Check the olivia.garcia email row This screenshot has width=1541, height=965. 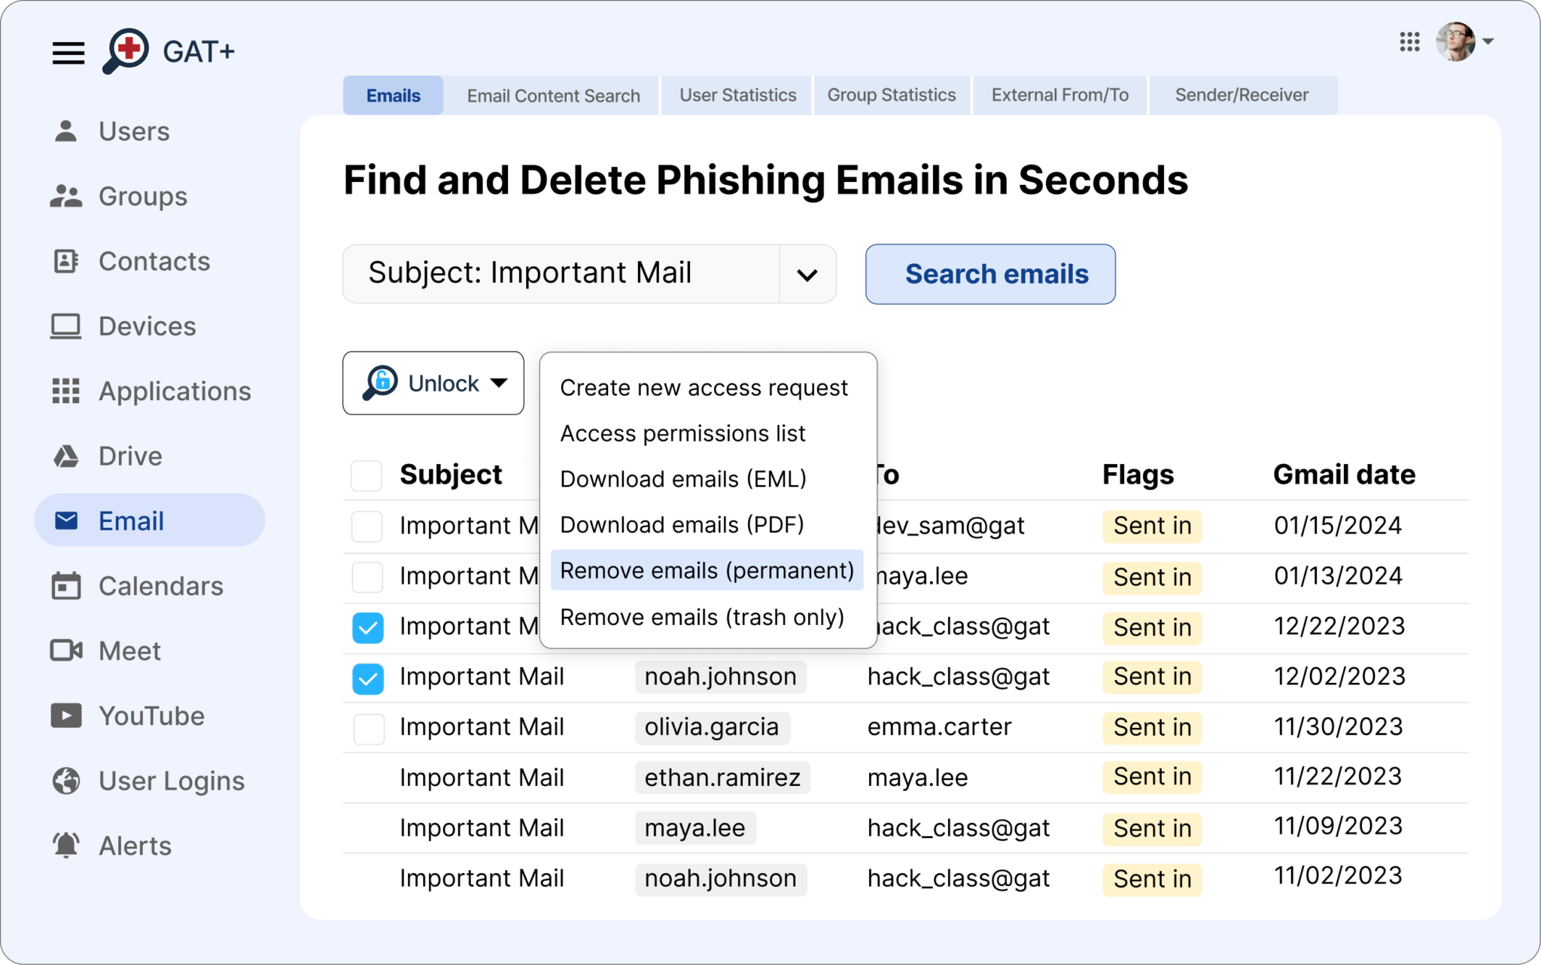(x=369, y=729)
